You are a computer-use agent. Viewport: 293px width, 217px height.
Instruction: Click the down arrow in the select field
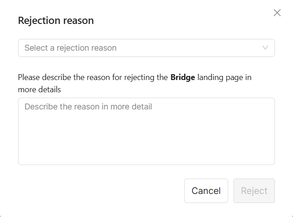pos(265,47)
